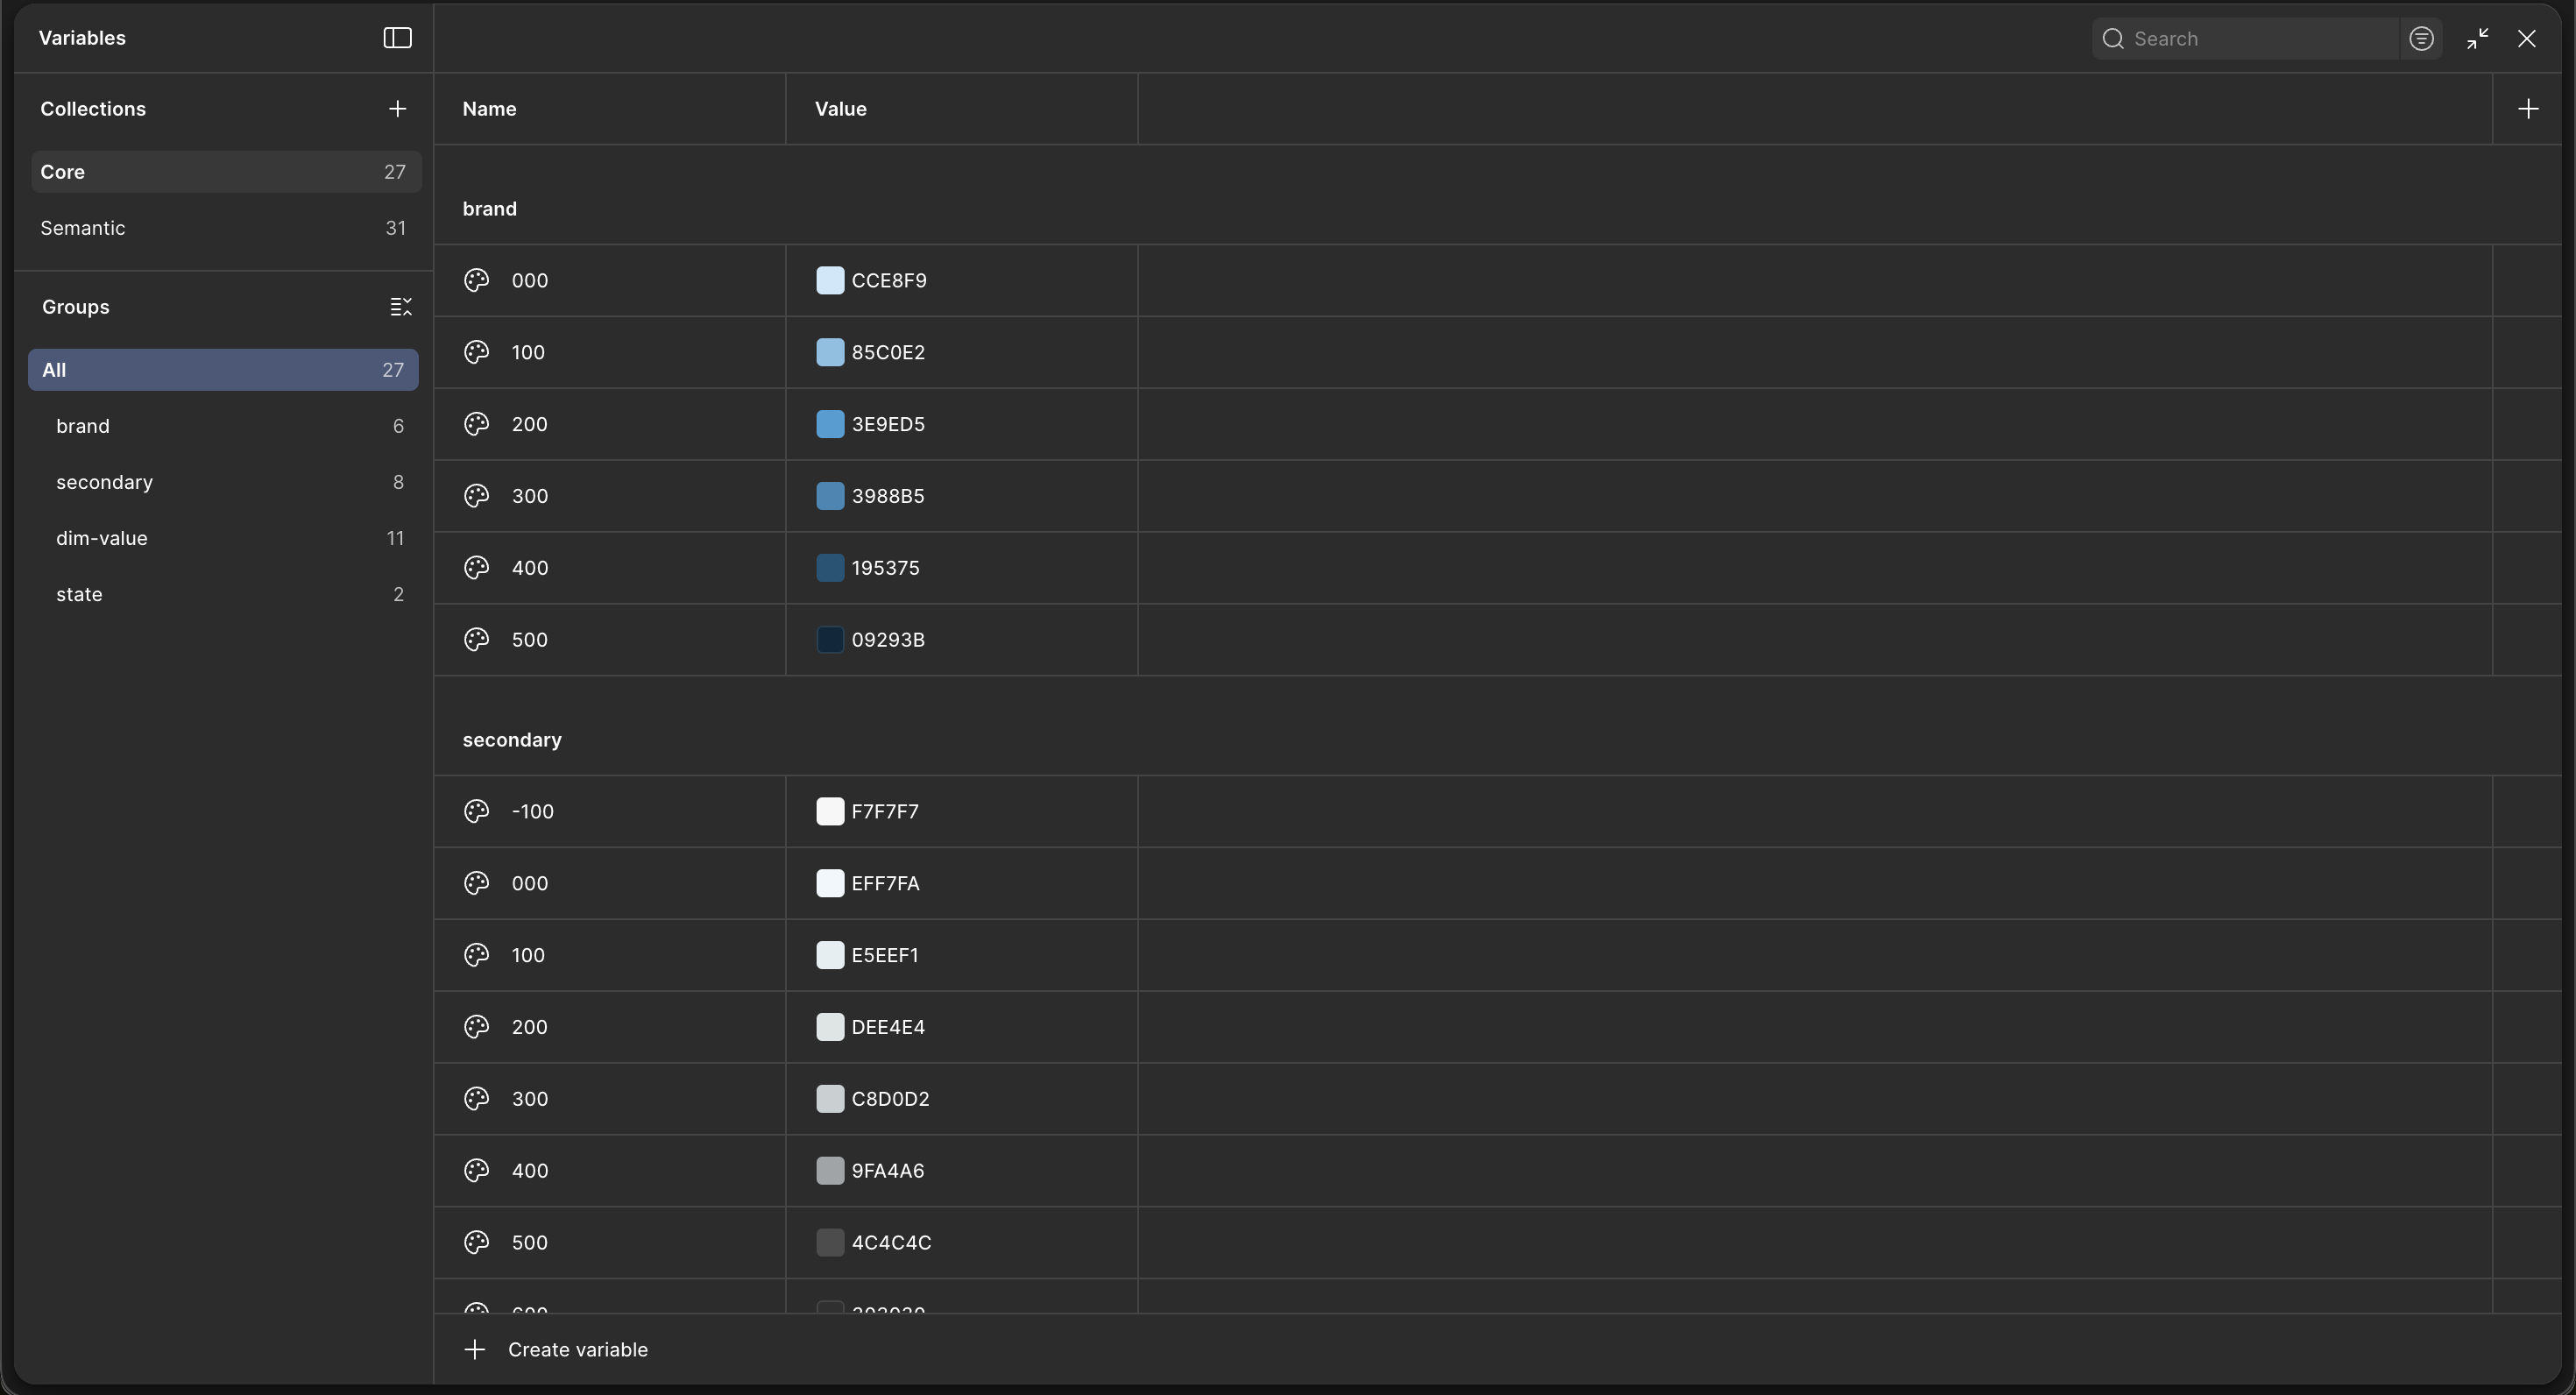
Task: Toggle the sidebar panel icon
Action: (x=397, y=38)
